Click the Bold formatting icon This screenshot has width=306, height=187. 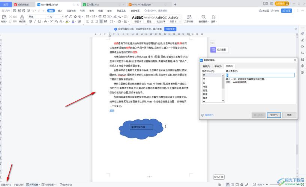click(30, 21)
